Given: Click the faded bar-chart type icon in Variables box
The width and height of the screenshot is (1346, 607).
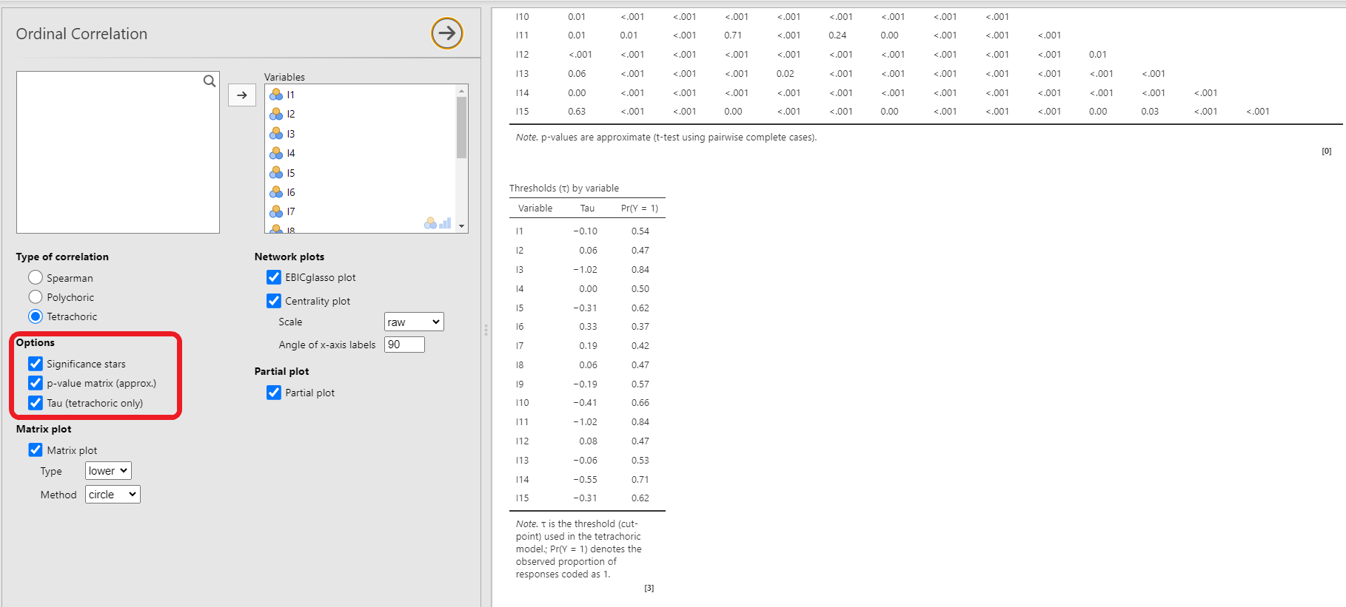Looking at the screenshot, I should coord(445,223).
